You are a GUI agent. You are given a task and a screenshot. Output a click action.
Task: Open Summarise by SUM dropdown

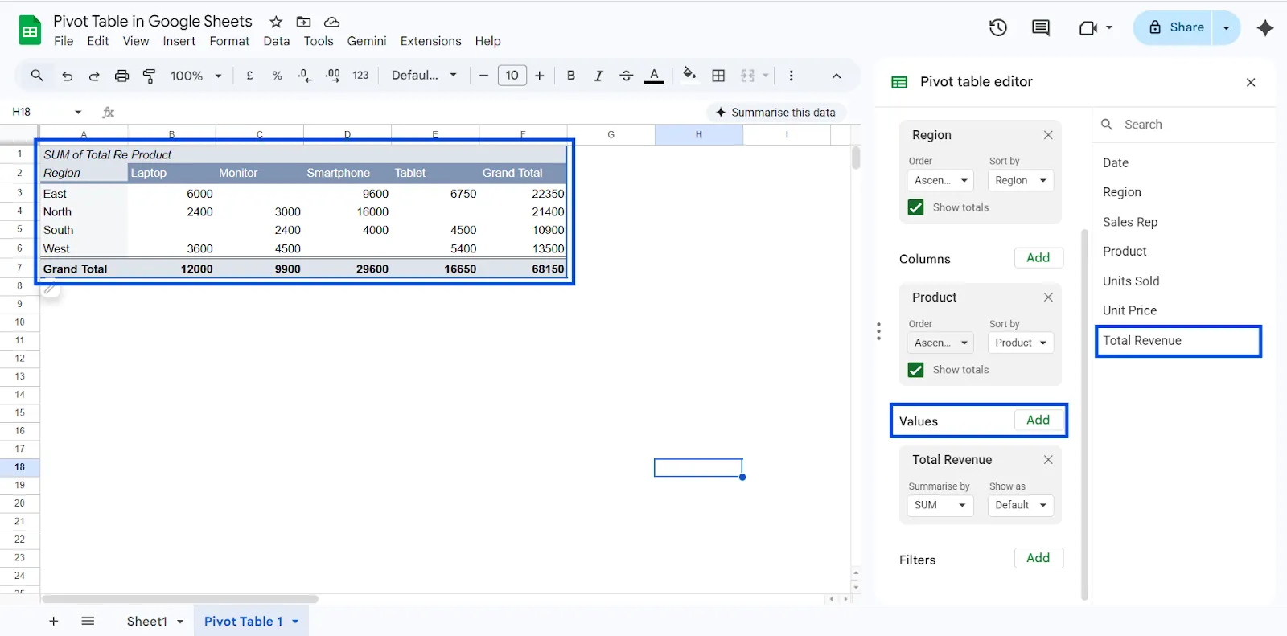pyautogui.click(x=940, y=505)
